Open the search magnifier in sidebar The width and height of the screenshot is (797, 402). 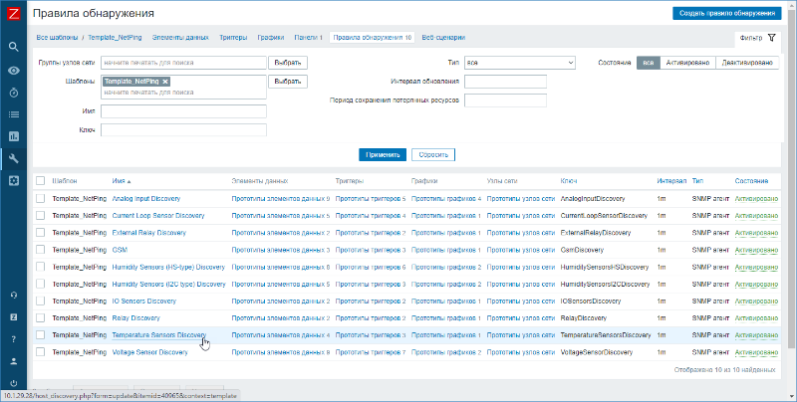pyautogui.click(x=14, y=47)
